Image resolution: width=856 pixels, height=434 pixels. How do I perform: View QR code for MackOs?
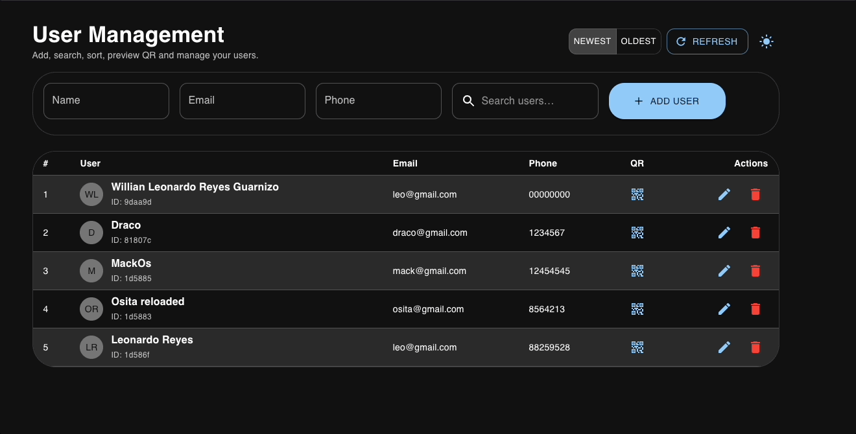point(637,271)
